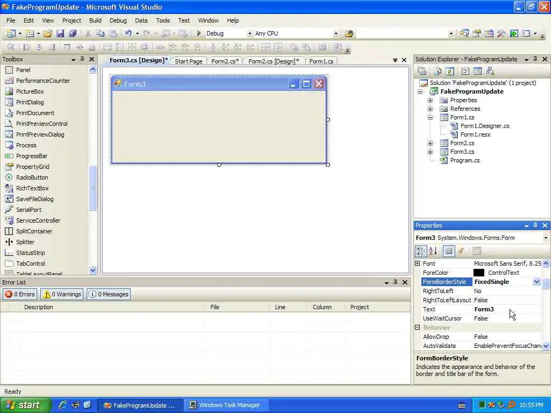The height and width of the screenshot is (413, 551).
Task: Click the Open File folder icon
Action: pyautogui.click(x=48, y=33)
